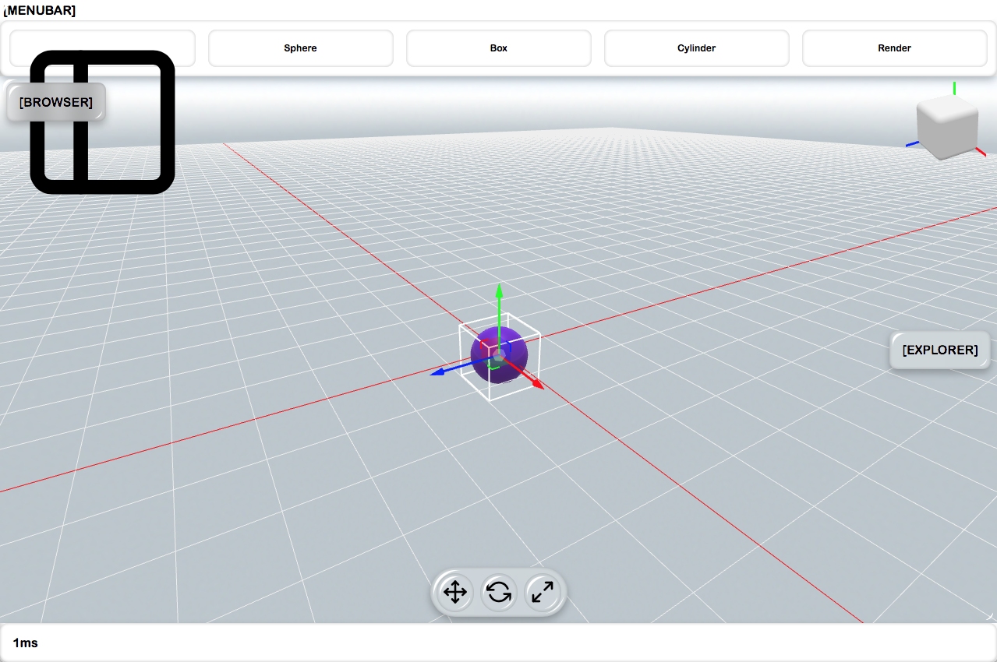Switch to the Render view
The image size is (997, 662).
click(x=894, y=48)
